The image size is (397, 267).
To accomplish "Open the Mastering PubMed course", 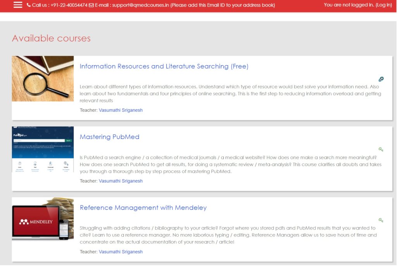I will [109, 137].
